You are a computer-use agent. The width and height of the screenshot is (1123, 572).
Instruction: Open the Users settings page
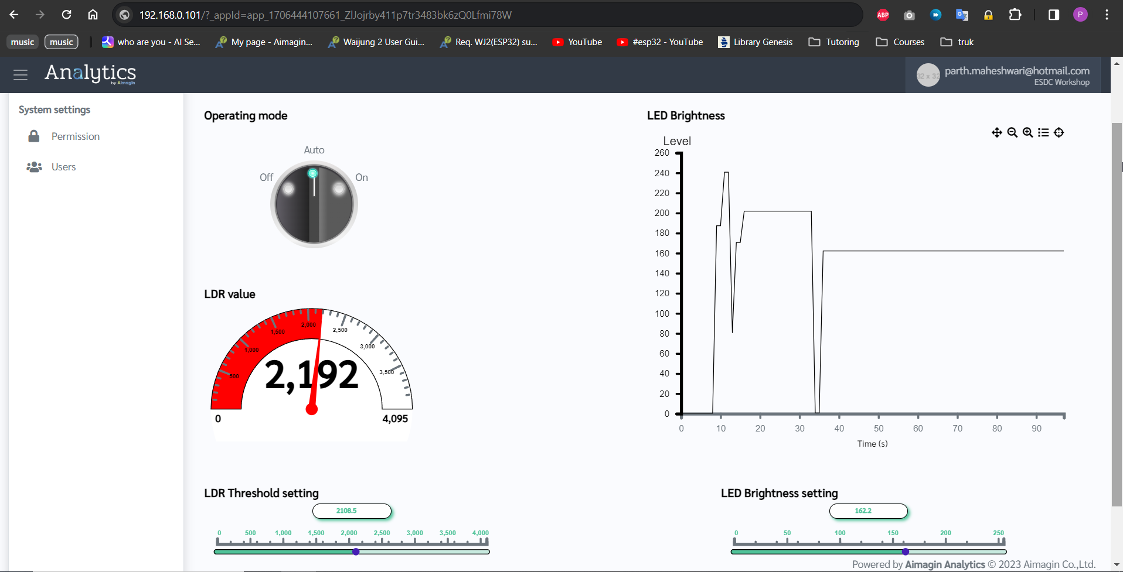click(63, 167)
